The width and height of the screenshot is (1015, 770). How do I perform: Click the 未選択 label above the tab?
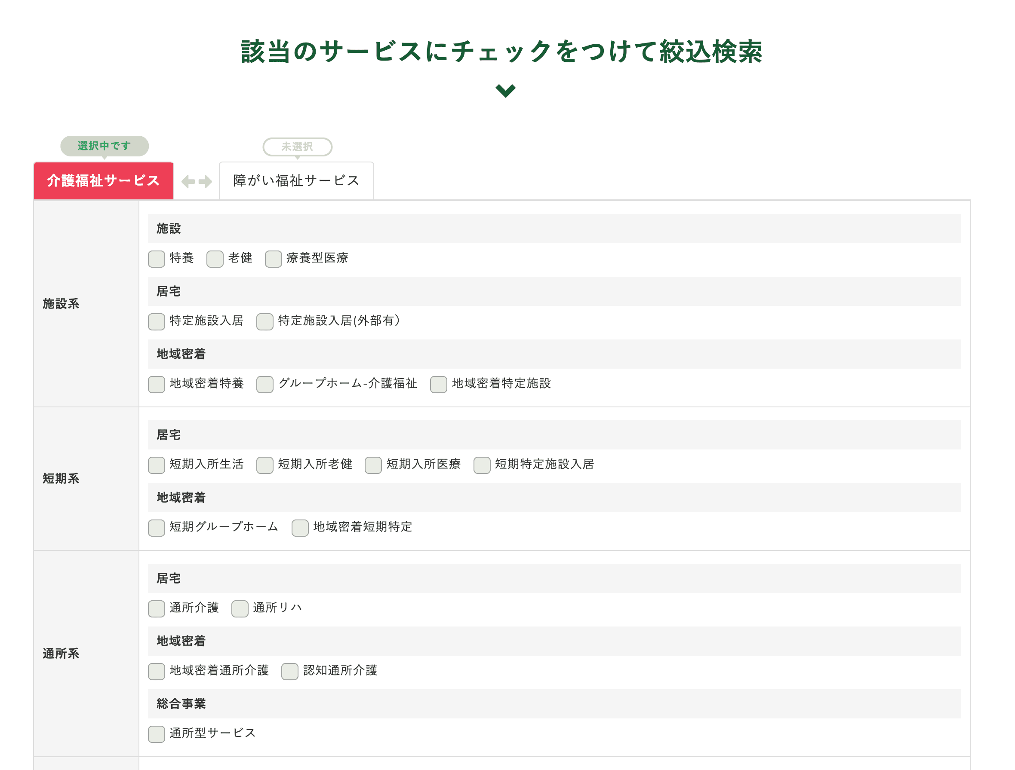[x=297, y=147]
